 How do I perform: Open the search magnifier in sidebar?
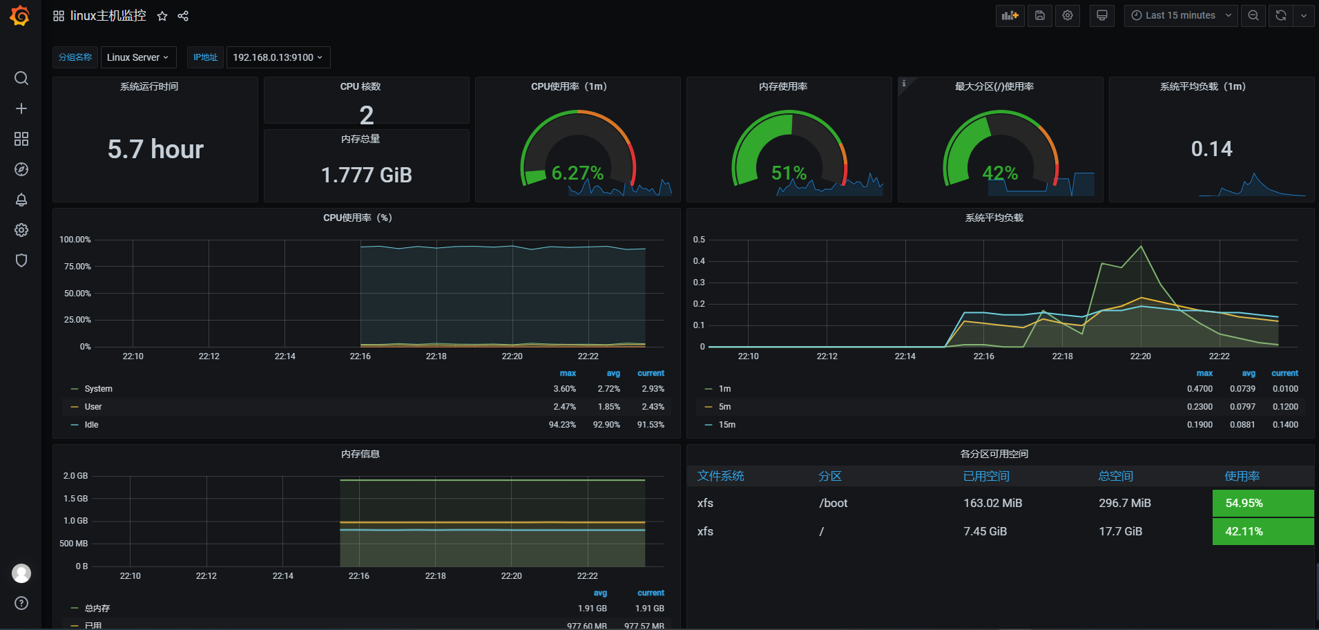(x=21, y=78)
